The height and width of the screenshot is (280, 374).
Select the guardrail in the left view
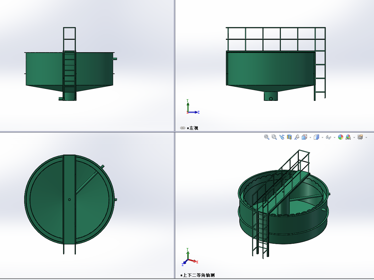click(x=276, y=39)
